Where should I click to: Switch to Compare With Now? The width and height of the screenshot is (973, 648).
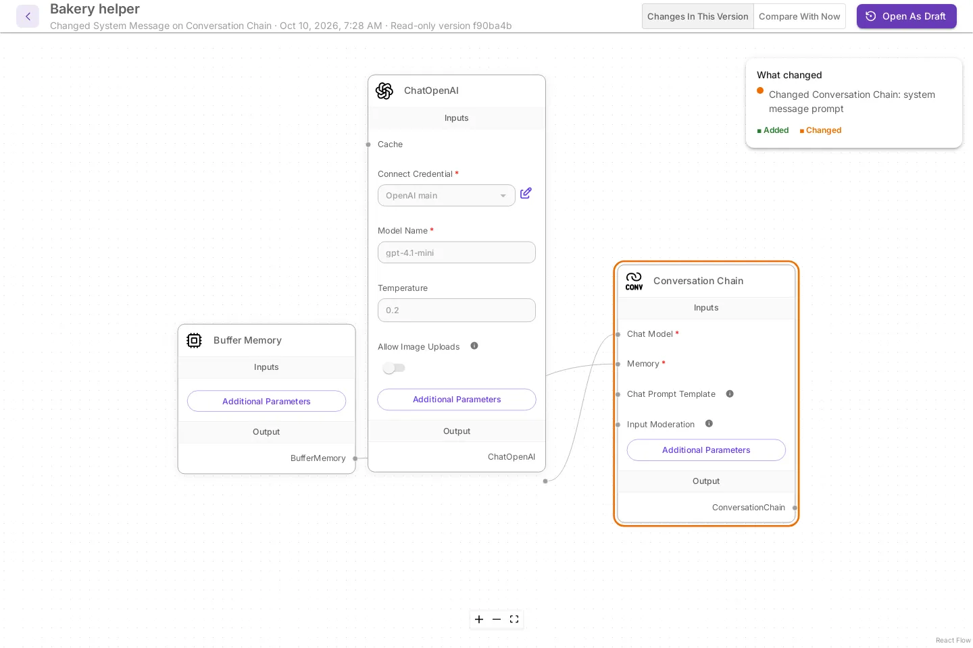799,16
